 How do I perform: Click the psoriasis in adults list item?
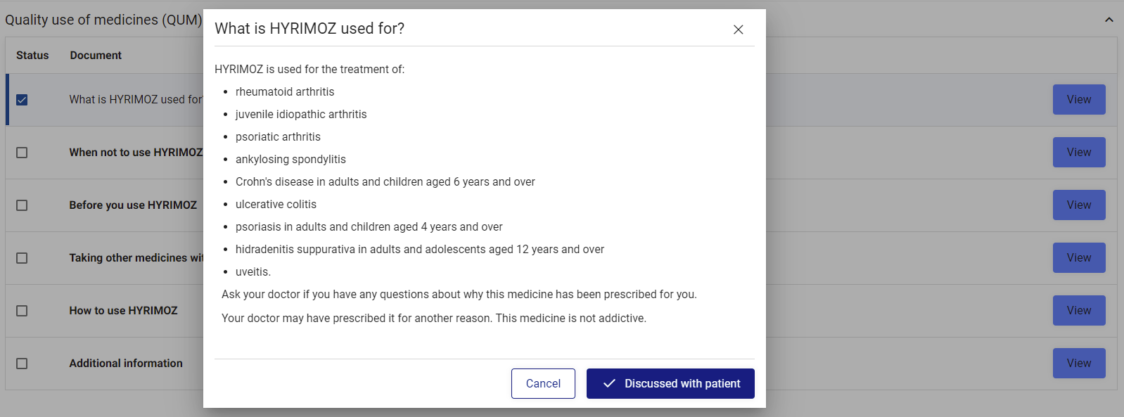(x=369, y=226)
